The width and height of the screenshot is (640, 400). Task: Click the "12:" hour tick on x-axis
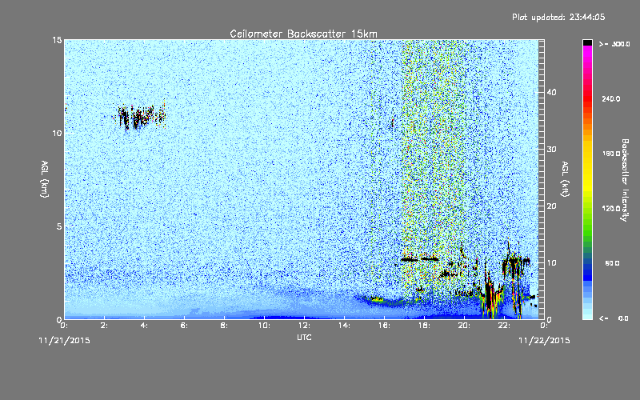(x=305, y=326)
